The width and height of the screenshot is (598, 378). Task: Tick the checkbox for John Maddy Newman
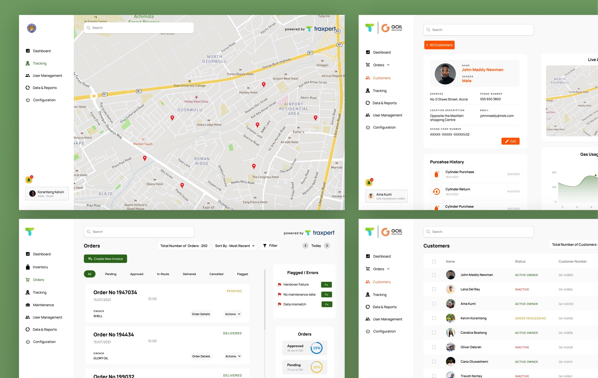click(x=434, y=275)
